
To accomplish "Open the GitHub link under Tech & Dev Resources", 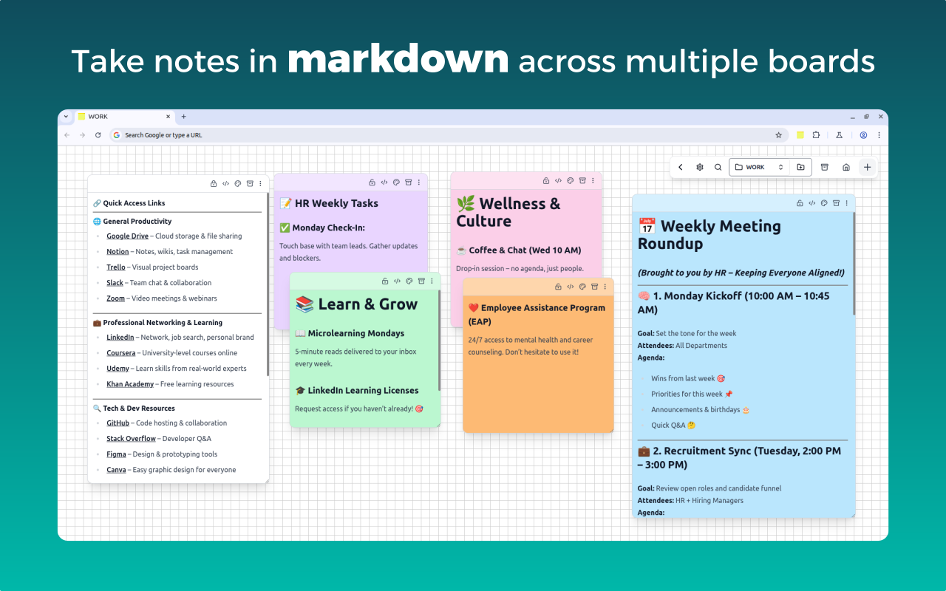I will coord(118,423).
